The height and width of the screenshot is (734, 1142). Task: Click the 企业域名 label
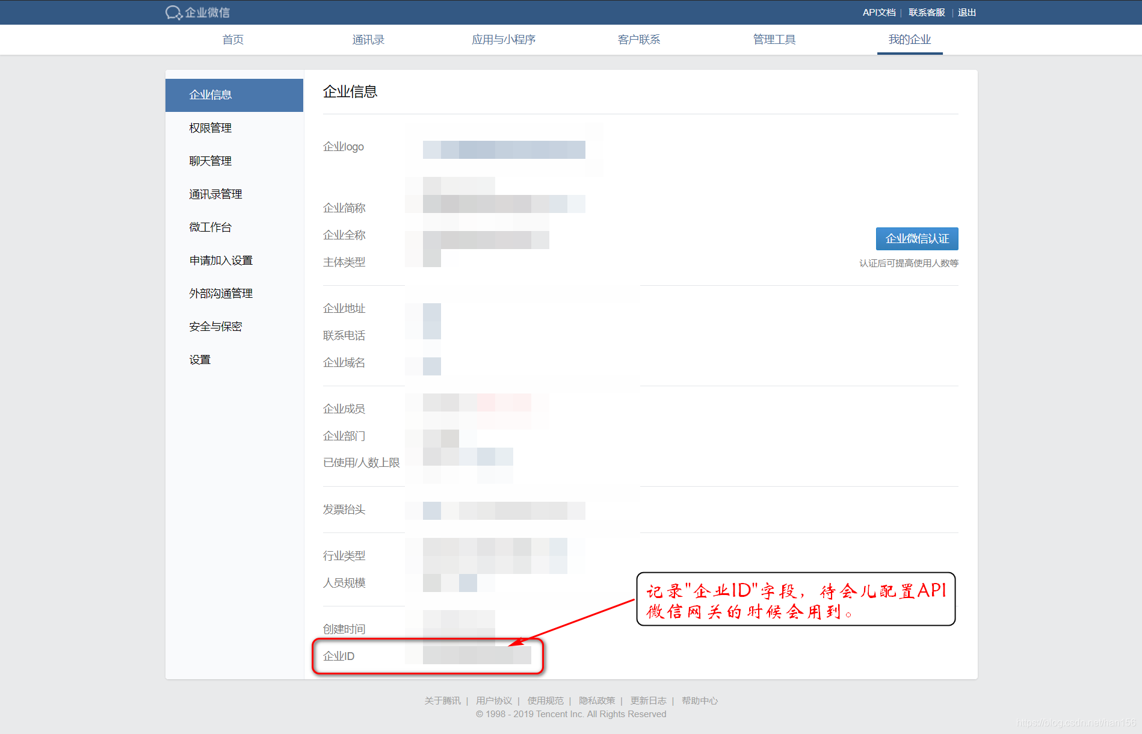[344, 363]
